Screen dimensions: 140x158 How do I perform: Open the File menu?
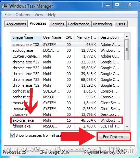(8, 15)
